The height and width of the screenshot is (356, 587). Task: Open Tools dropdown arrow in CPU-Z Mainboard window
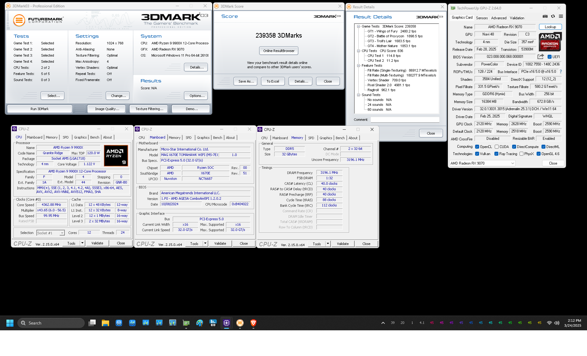pos(205,243)
